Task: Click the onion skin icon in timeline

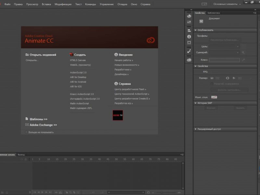Action: [x=67, y=192]
